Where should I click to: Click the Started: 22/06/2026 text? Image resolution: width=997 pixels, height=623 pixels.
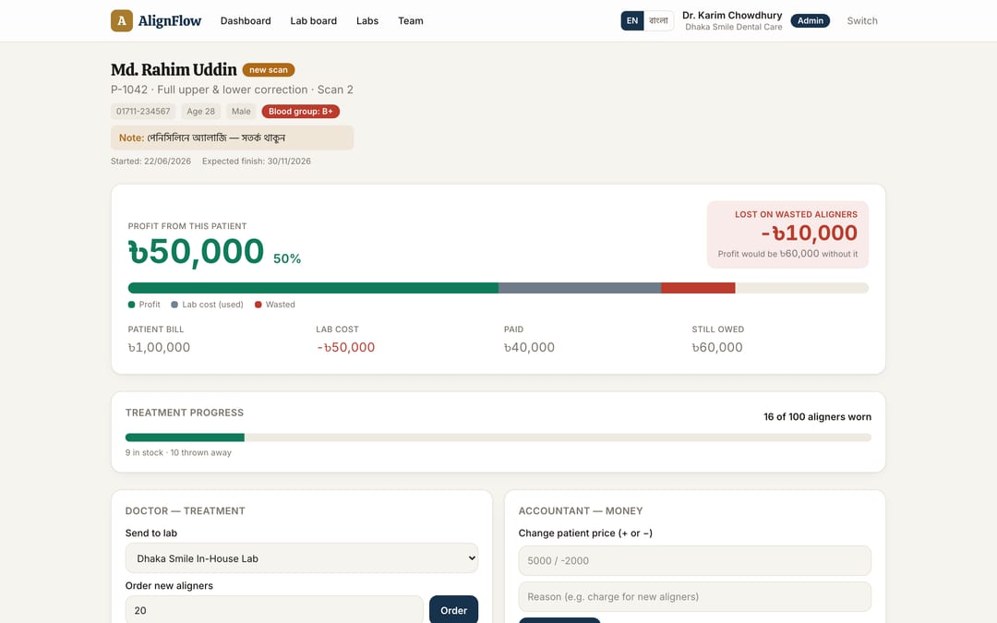coord(150,162)
